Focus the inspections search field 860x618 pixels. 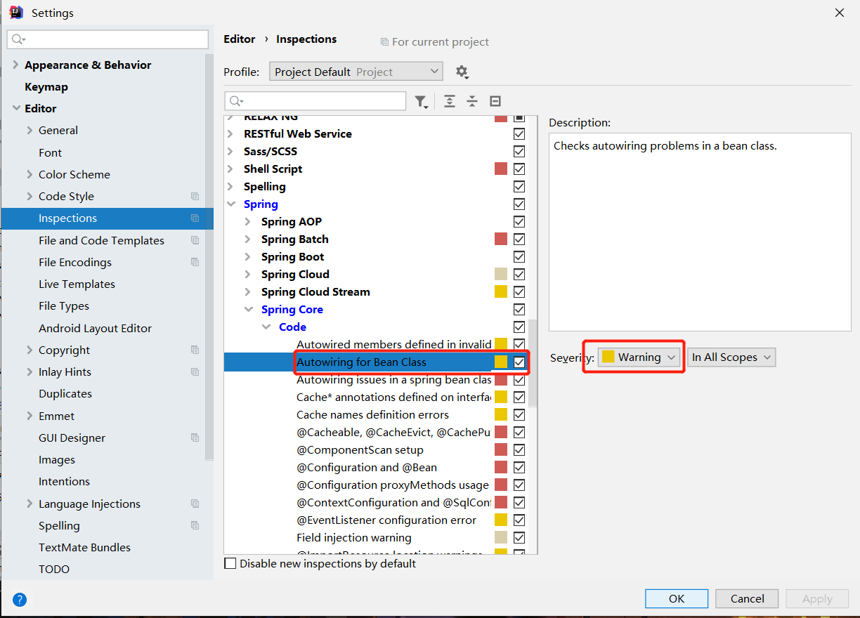(315, 101)
